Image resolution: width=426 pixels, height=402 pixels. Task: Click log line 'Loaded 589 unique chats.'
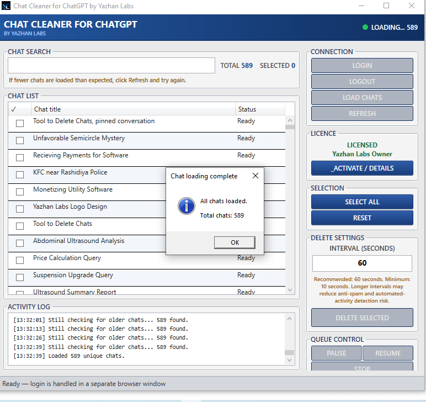pos(86,356)
